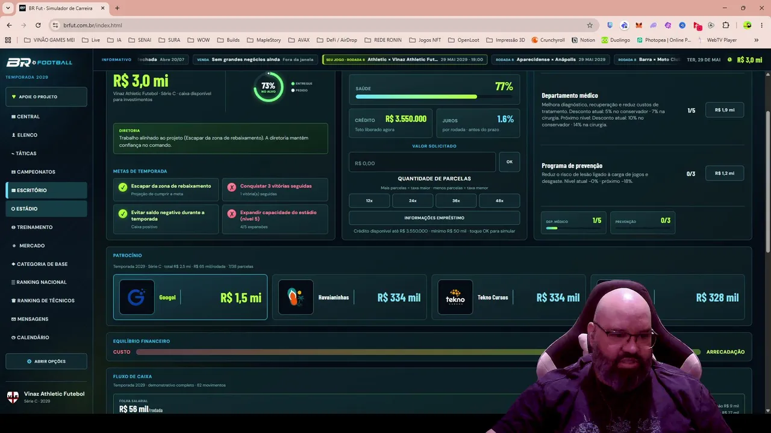The width and height of the screenshot is (771, 433).
Task: Focus the Valor Solicitado input field
Action: [x=422, y=162]
